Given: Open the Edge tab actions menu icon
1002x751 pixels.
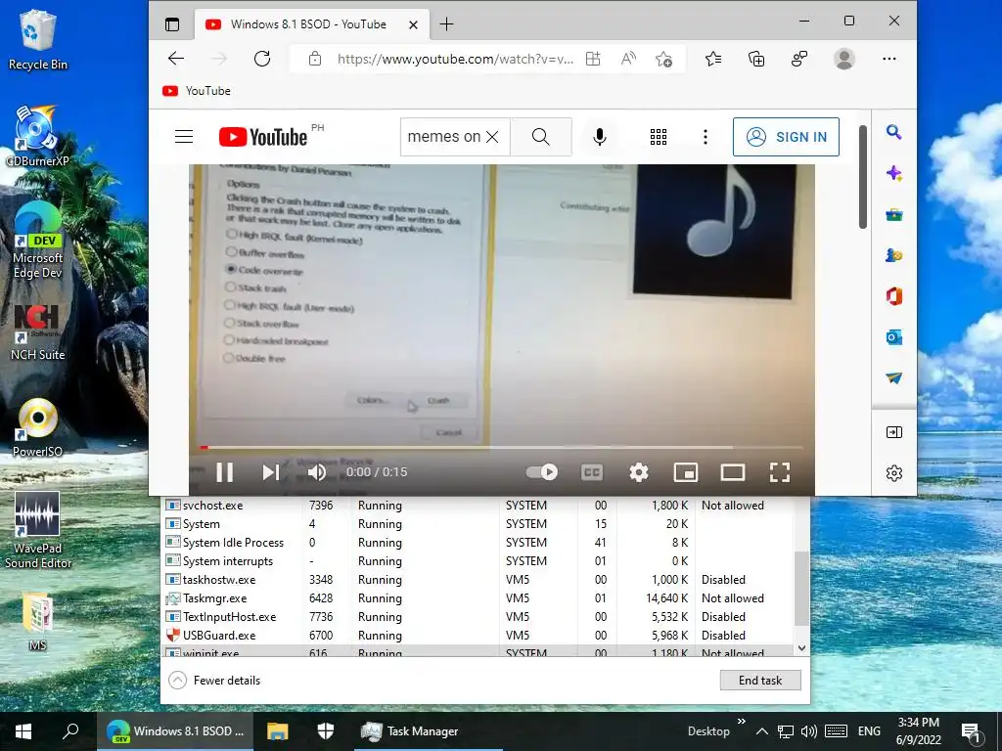Looking at the screenshot, I should tap(172, 24).
